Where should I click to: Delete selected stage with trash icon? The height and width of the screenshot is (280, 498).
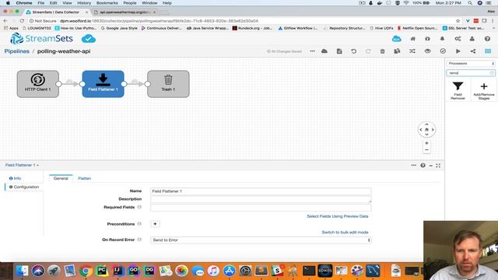click(x=382, y=51)
